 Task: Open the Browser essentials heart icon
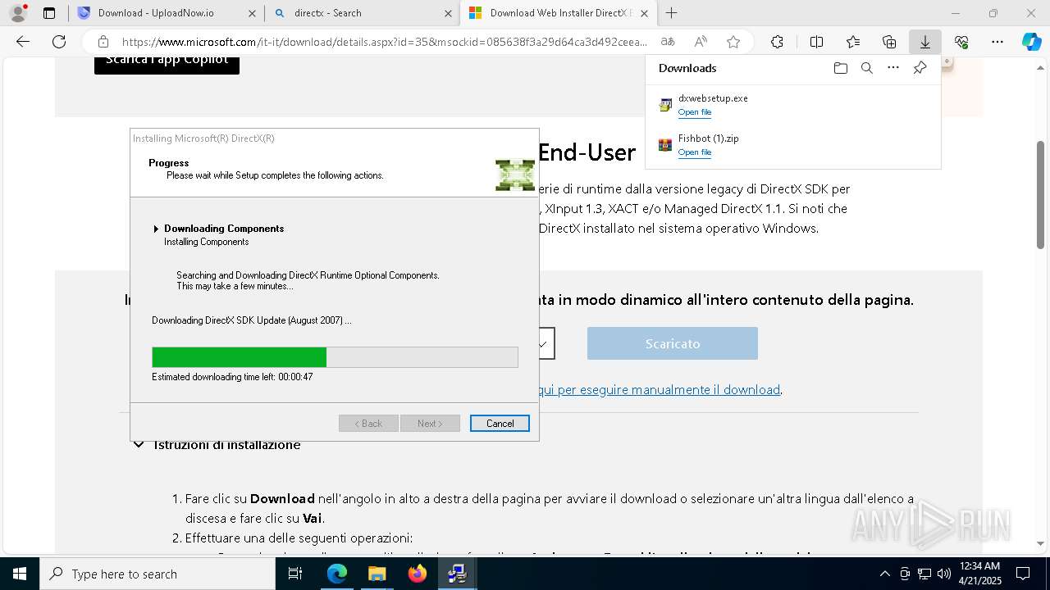(x=961, y=42)
